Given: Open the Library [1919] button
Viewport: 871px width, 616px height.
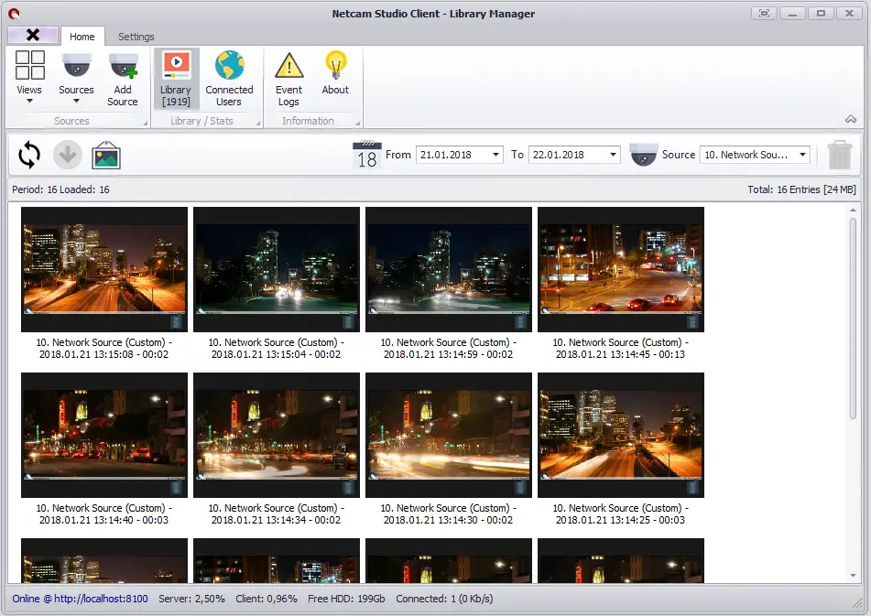Looking at the screenshot, I should pos(176,78).
